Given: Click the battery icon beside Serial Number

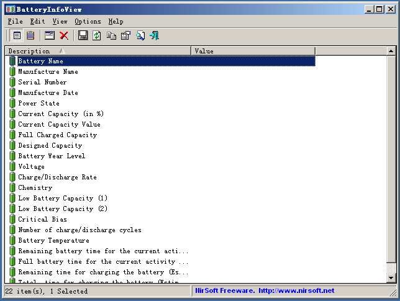Looking at the screenshot, I should point(12,82).
